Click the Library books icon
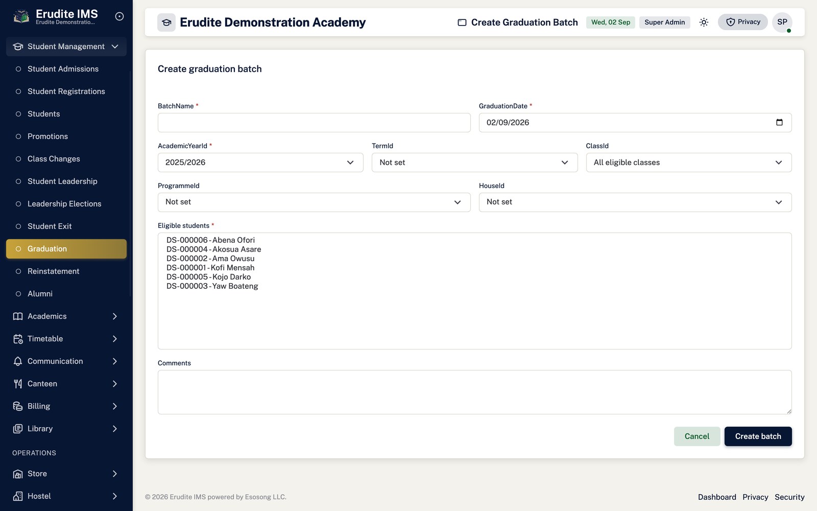817x511 pixels. 18,429
